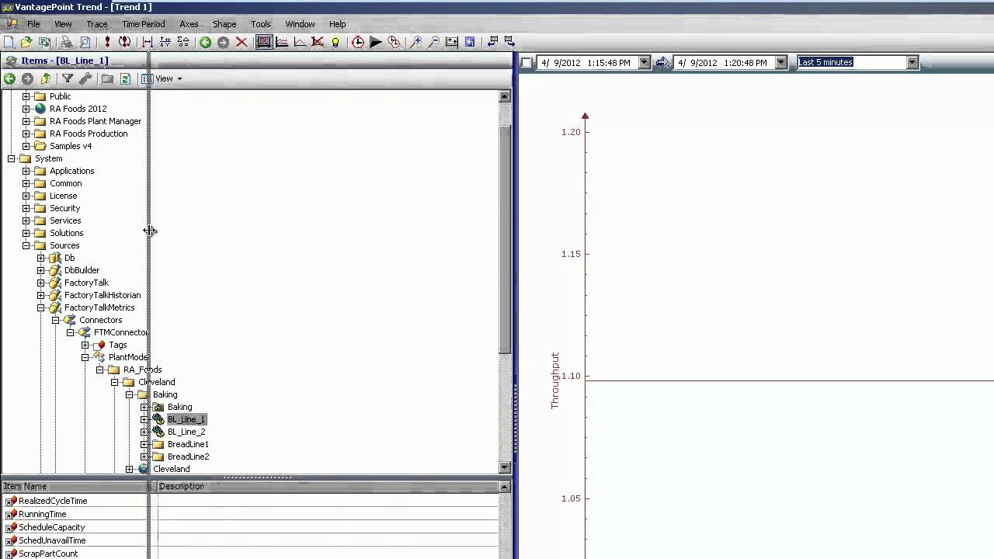Click the refresh icon in Items panel
This screenshot has height=559, width=994.
coord(125,78)
